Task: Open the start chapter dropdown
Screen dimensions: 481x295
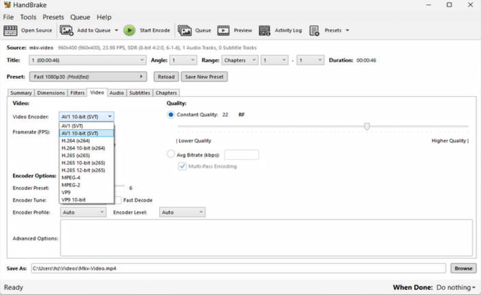Action: point(275,60)
